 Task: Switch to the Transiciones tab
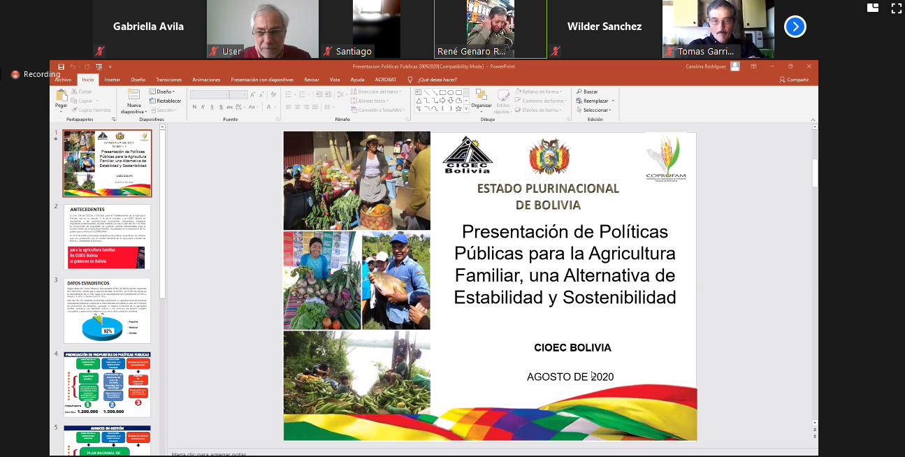pos(169,80)
